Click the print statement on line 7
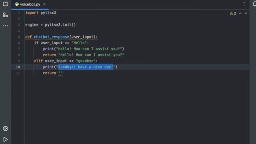The image size is (256, 144). (84, 49)
